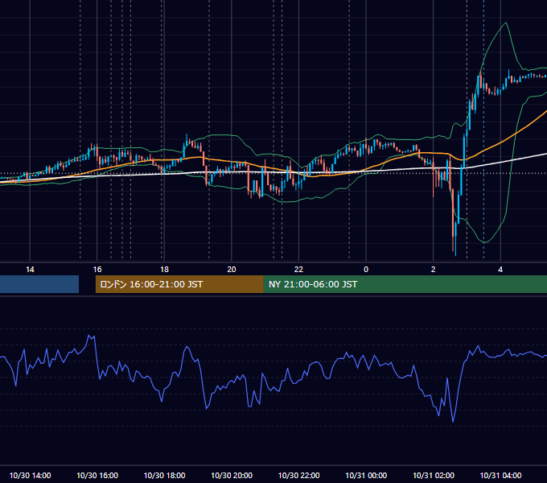The height and width of the screenshot is (483, 547).
Task: Click the hour label 22 on time axis
Action: [x=298, y=270]
